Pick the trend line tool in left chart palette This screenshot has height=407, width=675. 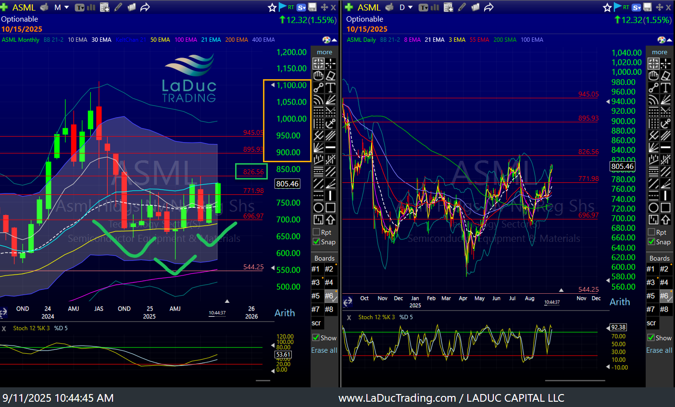click(318, 87)
